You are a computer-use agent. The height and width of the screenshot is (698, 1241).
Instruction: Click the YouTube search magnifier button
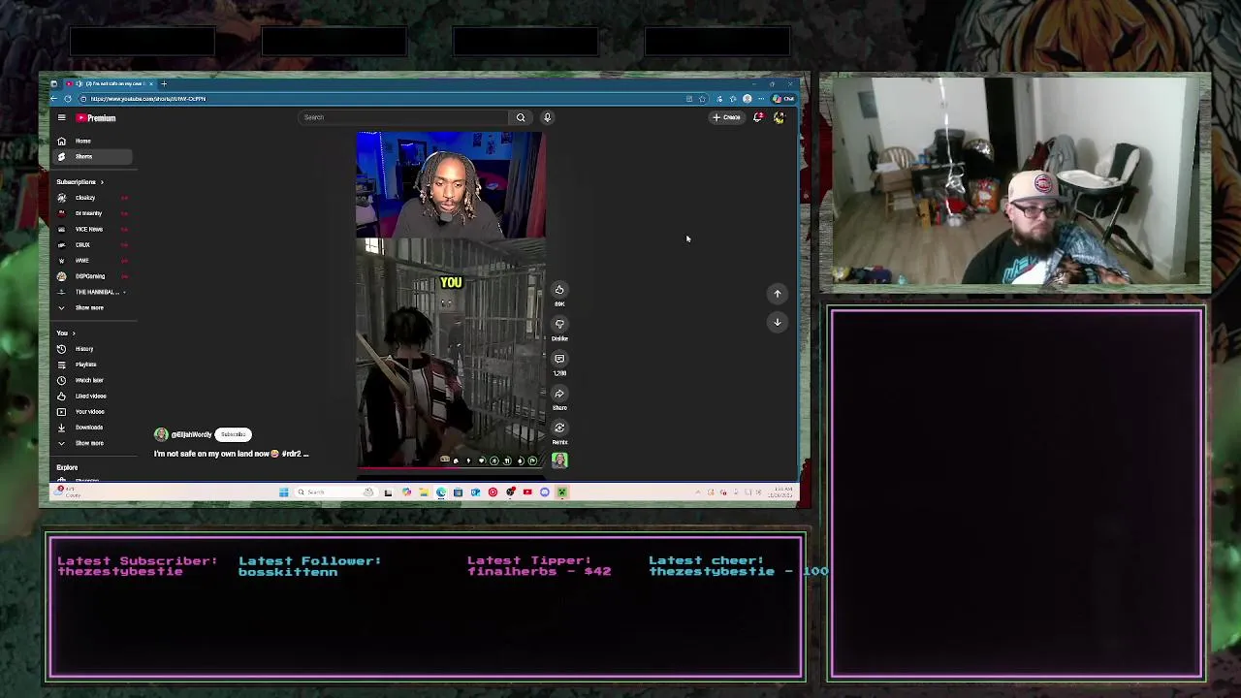click(x=521, y=117)
